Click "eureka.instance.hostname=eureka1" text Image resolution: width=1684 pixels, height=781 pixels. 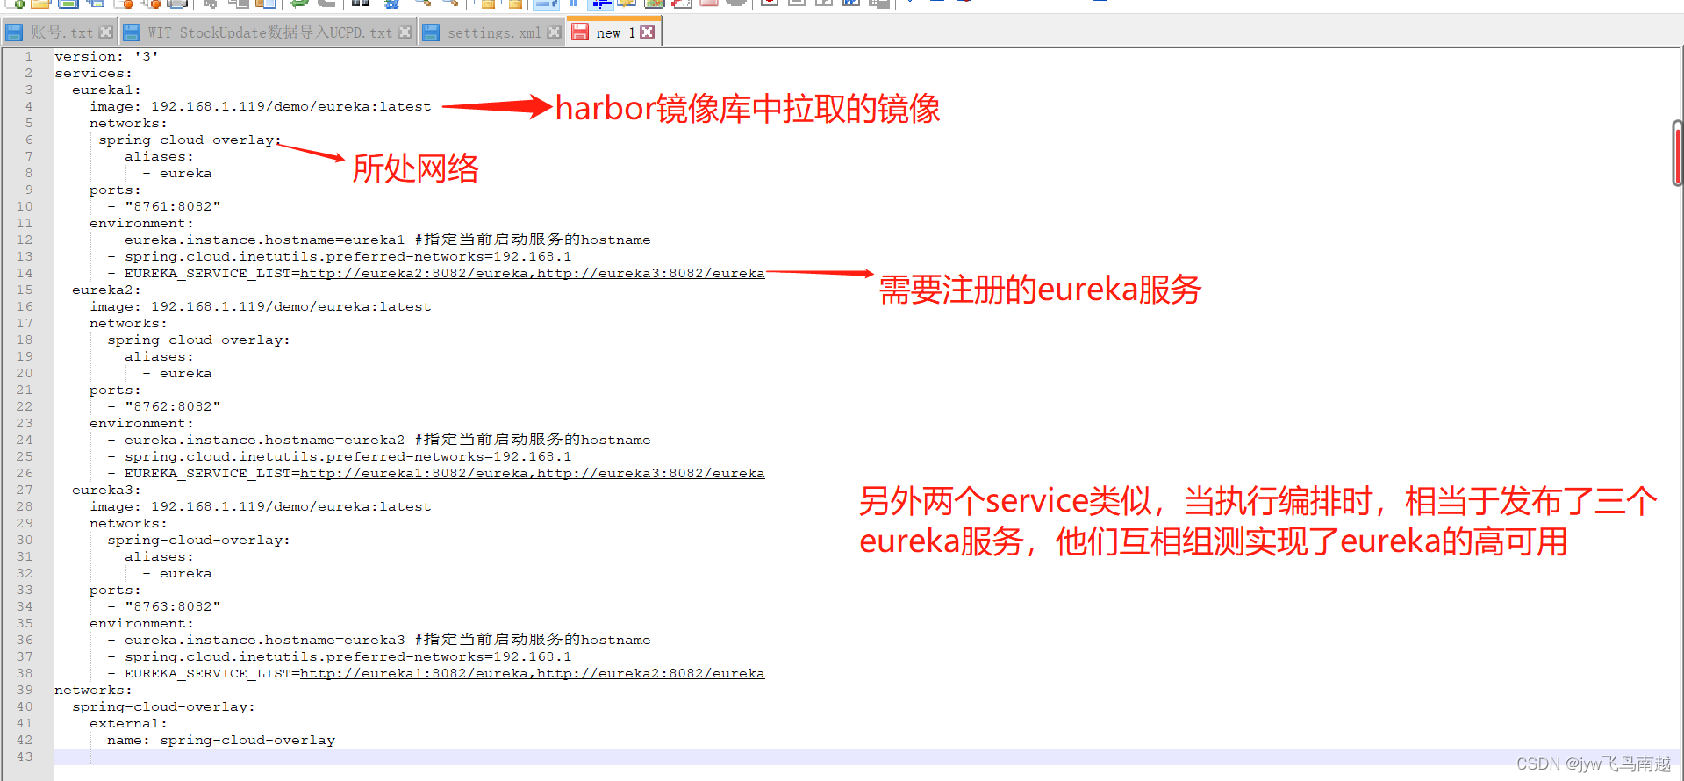pos(264,240)
